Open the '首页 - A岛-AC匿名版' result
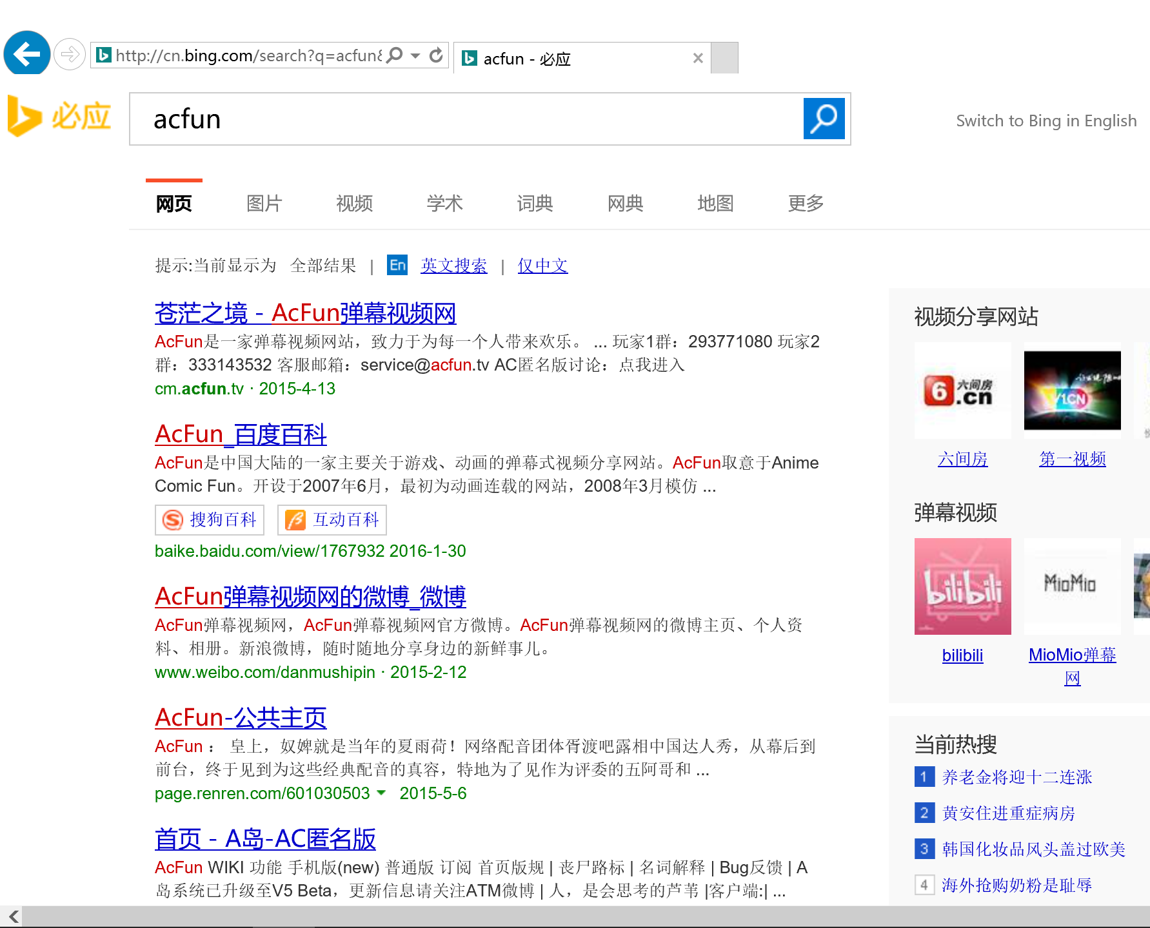Viewport: 1150px width, 928px height. 266,839
